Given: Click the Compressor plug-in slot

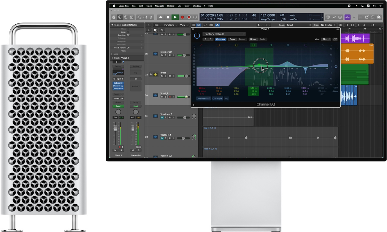Looking at the screenshot, I should coord(118,88).
